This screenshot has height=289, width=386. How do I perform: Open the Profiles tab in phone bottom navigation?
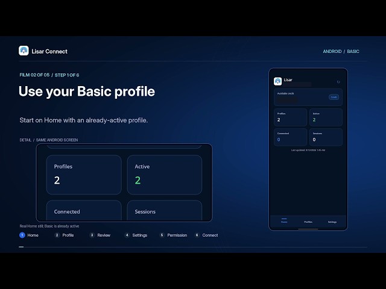click(x=308, y=222)
